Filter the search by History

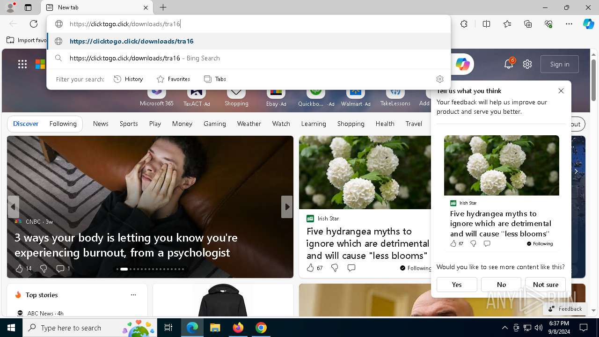[x=129, y=79]
